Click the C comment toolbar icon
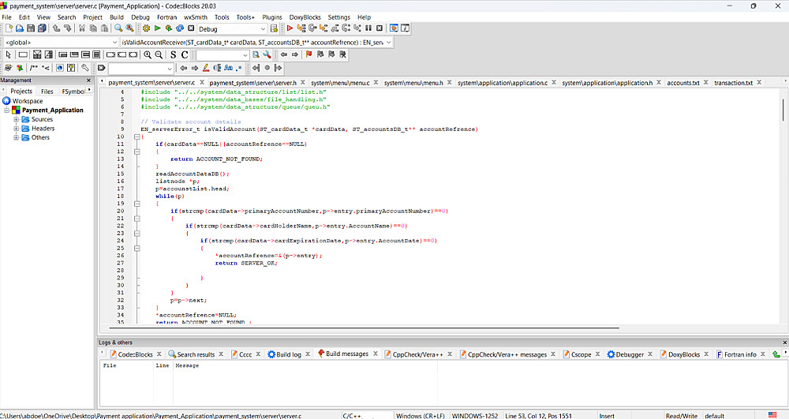 click(185, 54)
